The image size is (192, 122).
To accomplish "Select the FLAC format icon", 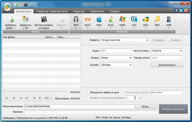I will [111, 19].
